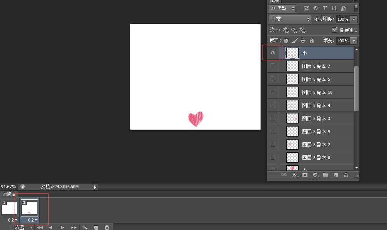Duplicate the selected timeline frame
This screenshot has height=230, width=387.
[x=96, y=227]
